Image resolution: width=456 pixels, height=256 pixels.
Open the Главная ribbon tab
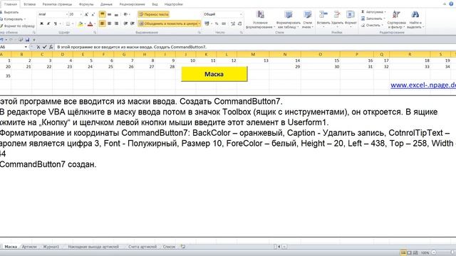(11, 4)
